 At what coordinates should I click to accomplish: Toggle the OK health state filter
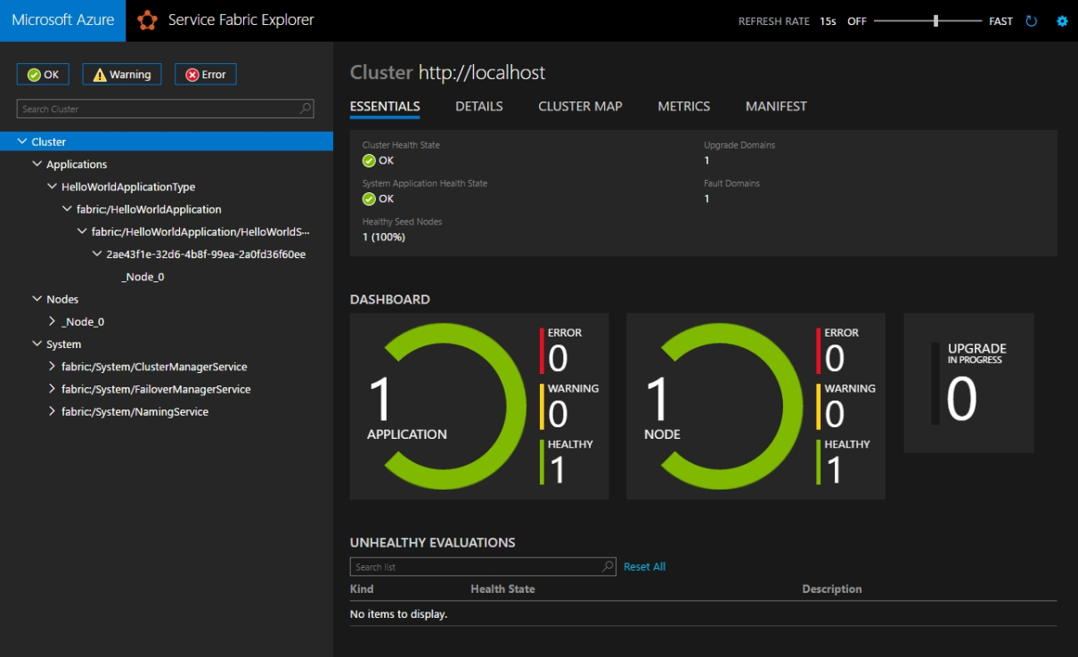coord(42,74)
